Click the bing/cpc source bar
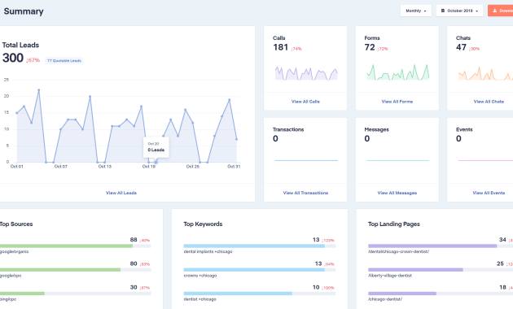This screenshot has height=309, width=513. (76, 294)
